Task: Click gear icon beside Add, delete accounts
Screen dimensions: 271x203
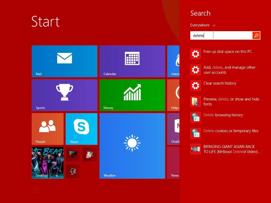Action: [x=196, y=70]
